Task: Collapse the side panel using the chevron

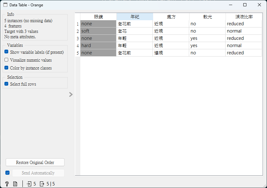Action: (71, 94)
